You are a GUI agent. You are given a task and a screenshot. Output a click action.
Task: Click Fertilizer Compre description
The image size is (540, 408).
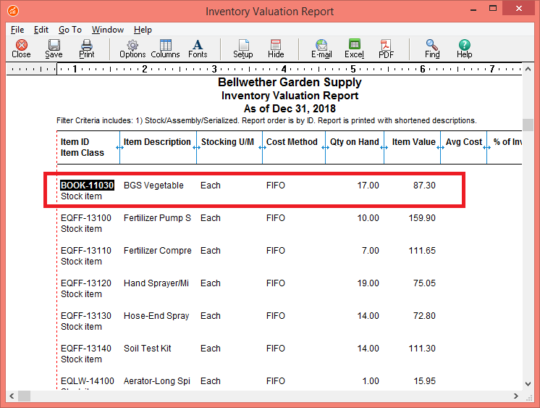157,251
